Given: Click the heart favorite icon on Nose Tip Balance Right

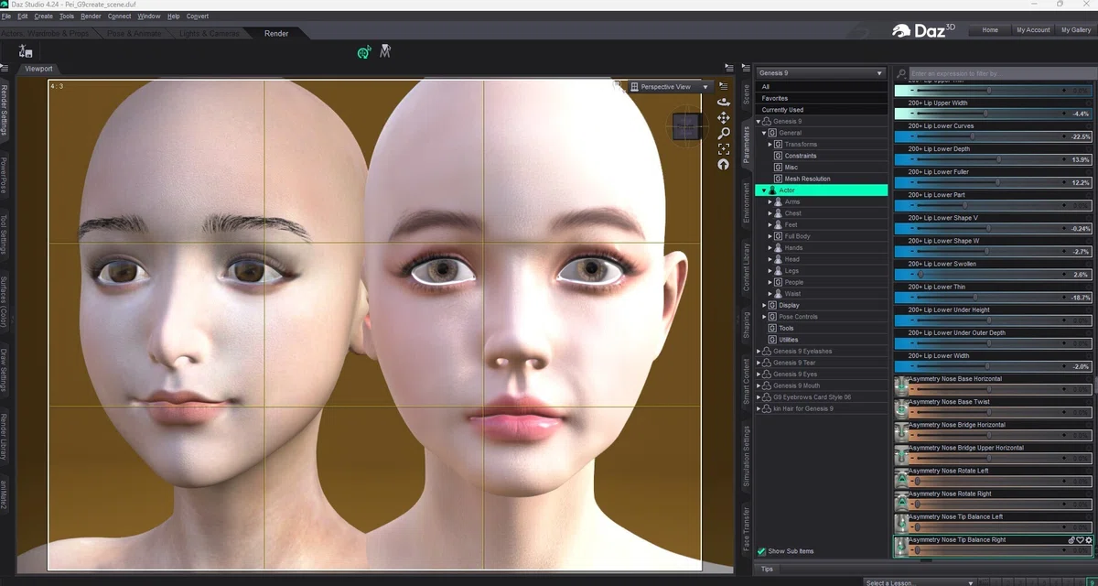Looking at the screenshot, I should coord(1080,540).
